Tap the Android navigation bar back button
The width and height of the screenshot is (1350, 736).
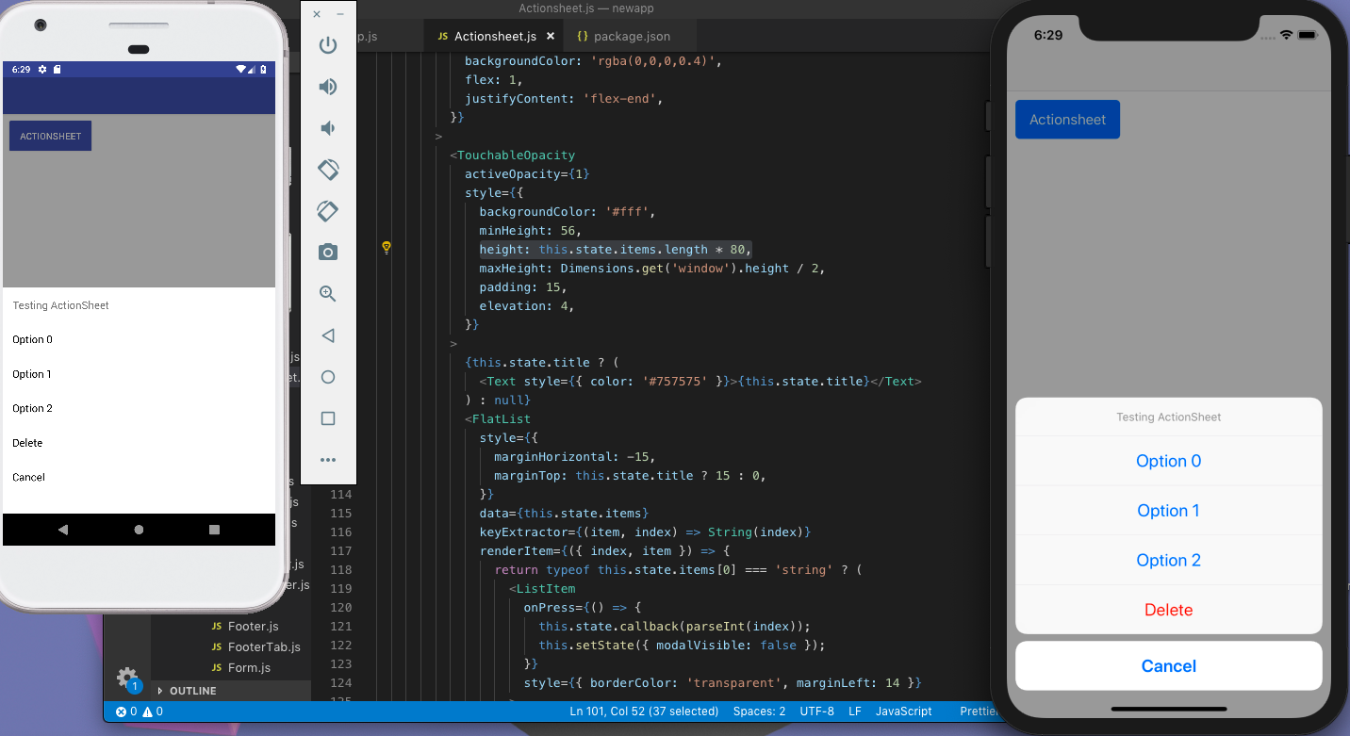point(63,530)
